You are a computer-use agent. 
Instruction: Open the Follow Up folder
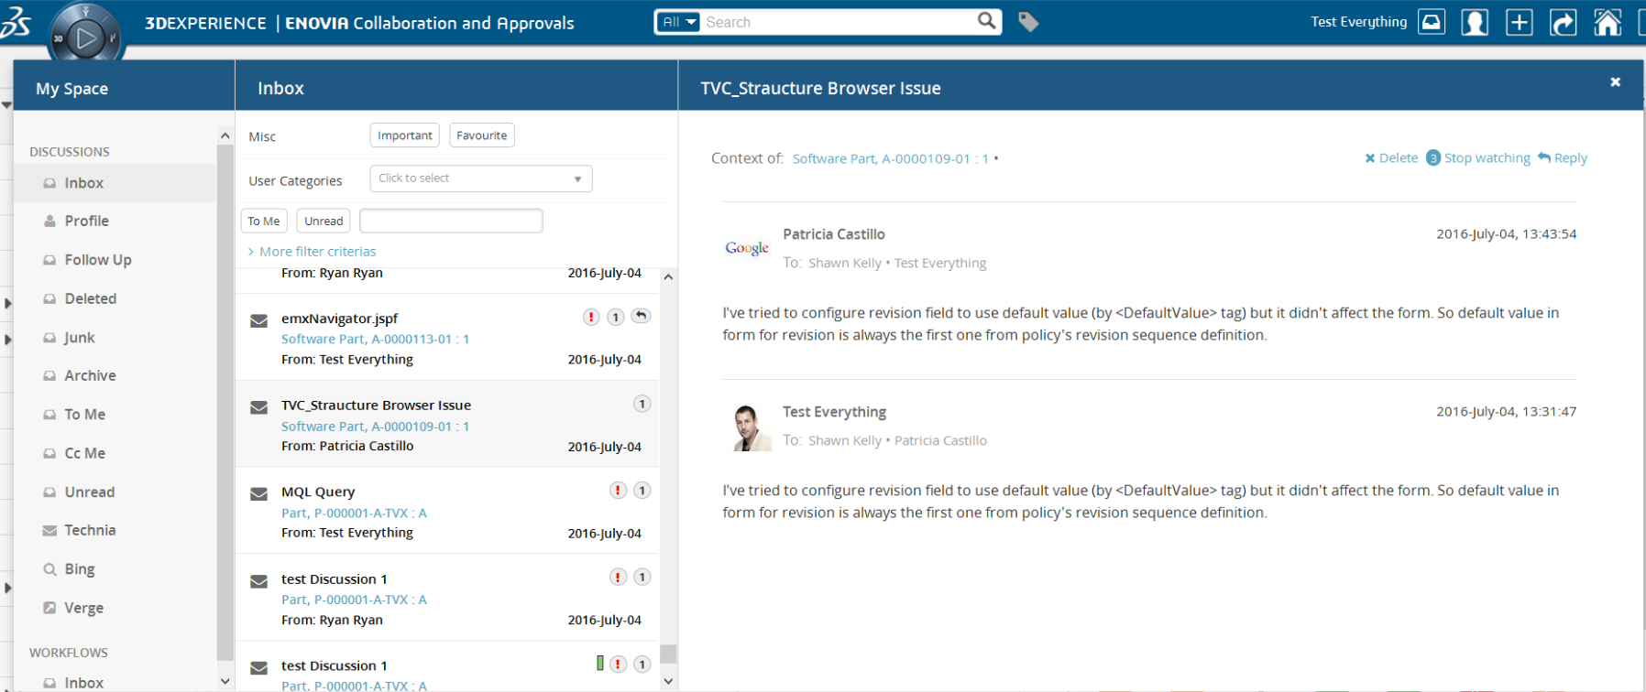(x=98, y=260)
